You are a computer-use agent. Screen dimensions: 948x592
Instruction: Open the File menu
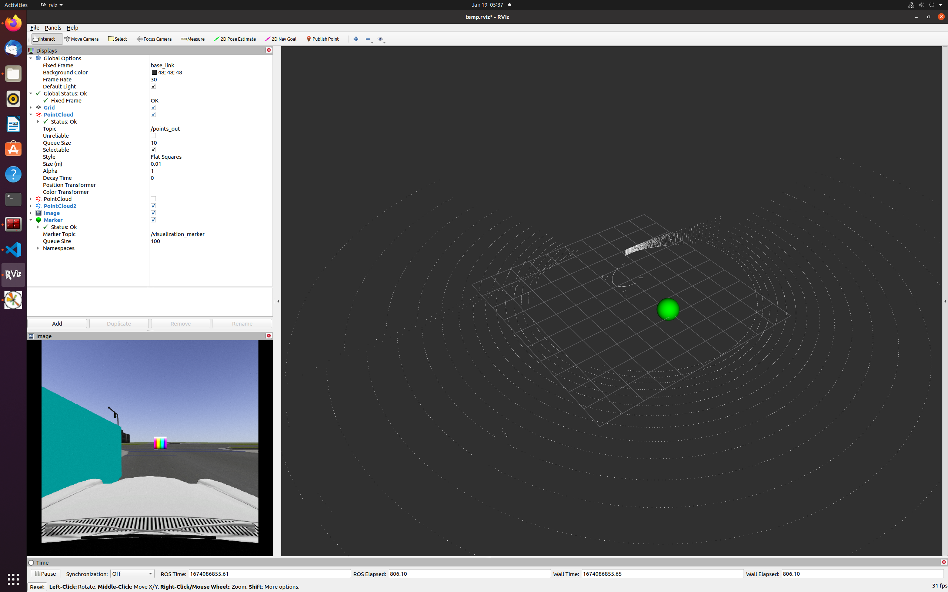click(x=34, y=28)
